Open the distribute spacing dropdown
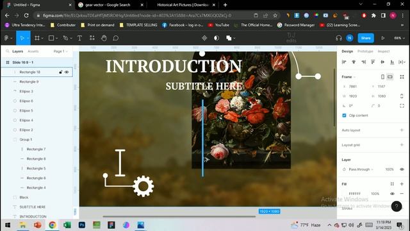410x231 pixels. pos(402,62)
